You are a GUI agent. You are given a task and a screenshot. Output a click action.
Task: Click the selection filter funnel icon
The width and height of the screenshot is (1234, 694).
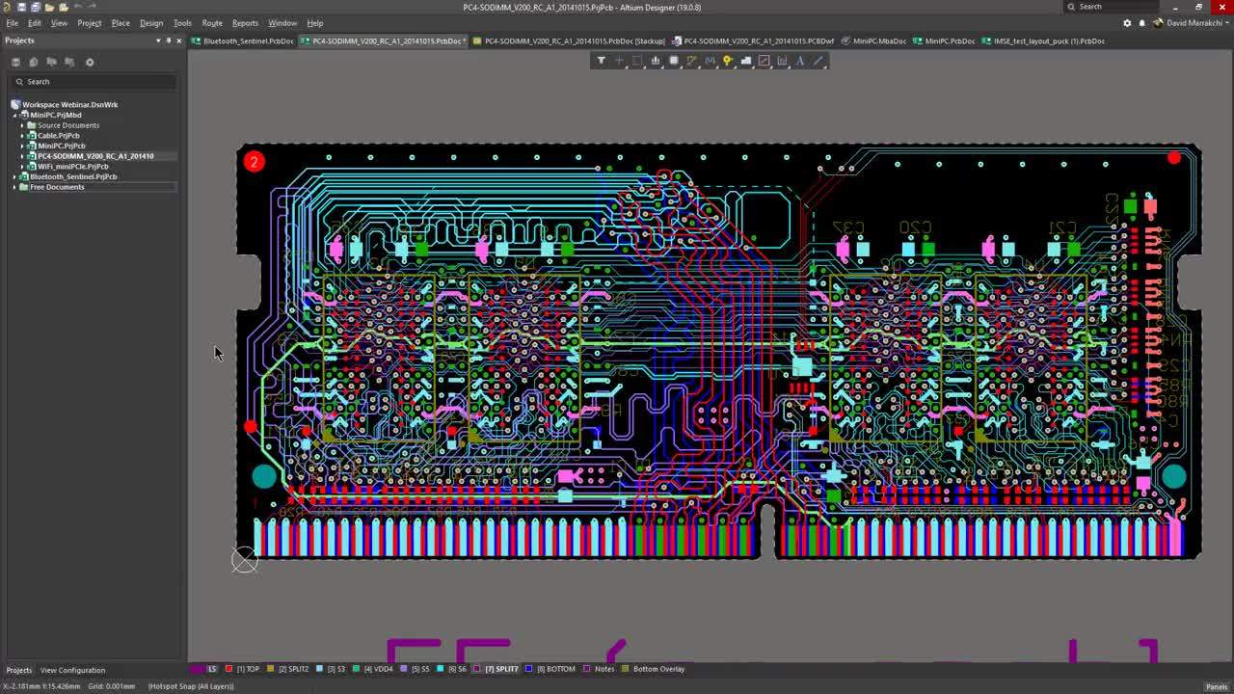pos(601,61)
